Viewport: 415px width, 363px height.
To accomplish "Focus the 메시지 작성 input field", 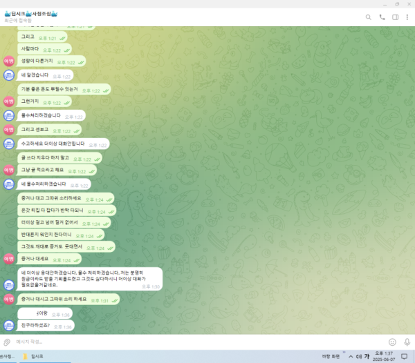I will [199, 342].
